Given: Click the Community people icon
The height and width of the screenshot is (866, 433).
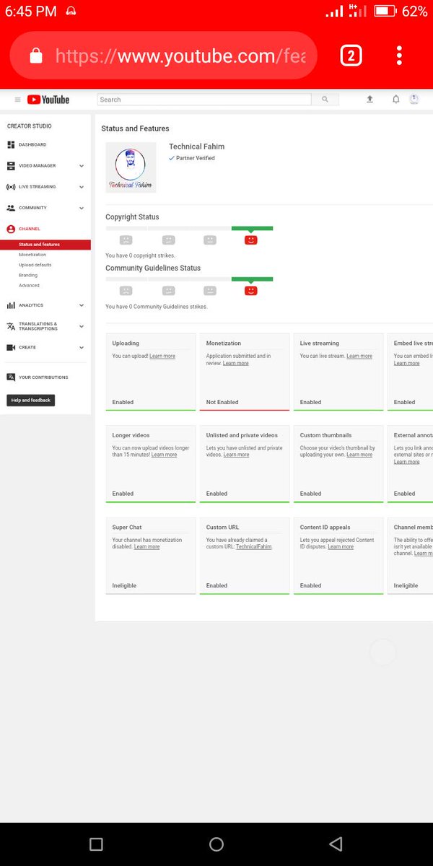Looking at the screenshot, I should tap(11, 208).
